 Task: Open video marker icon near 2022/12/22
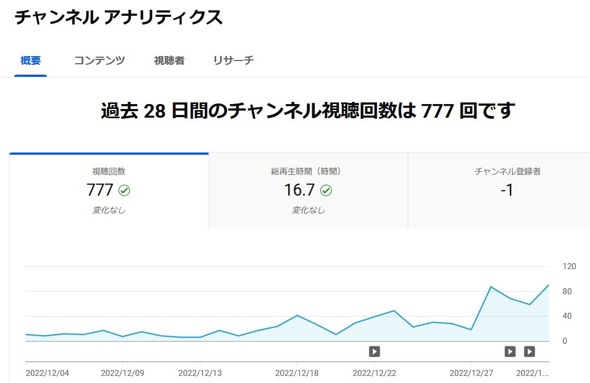374,351
